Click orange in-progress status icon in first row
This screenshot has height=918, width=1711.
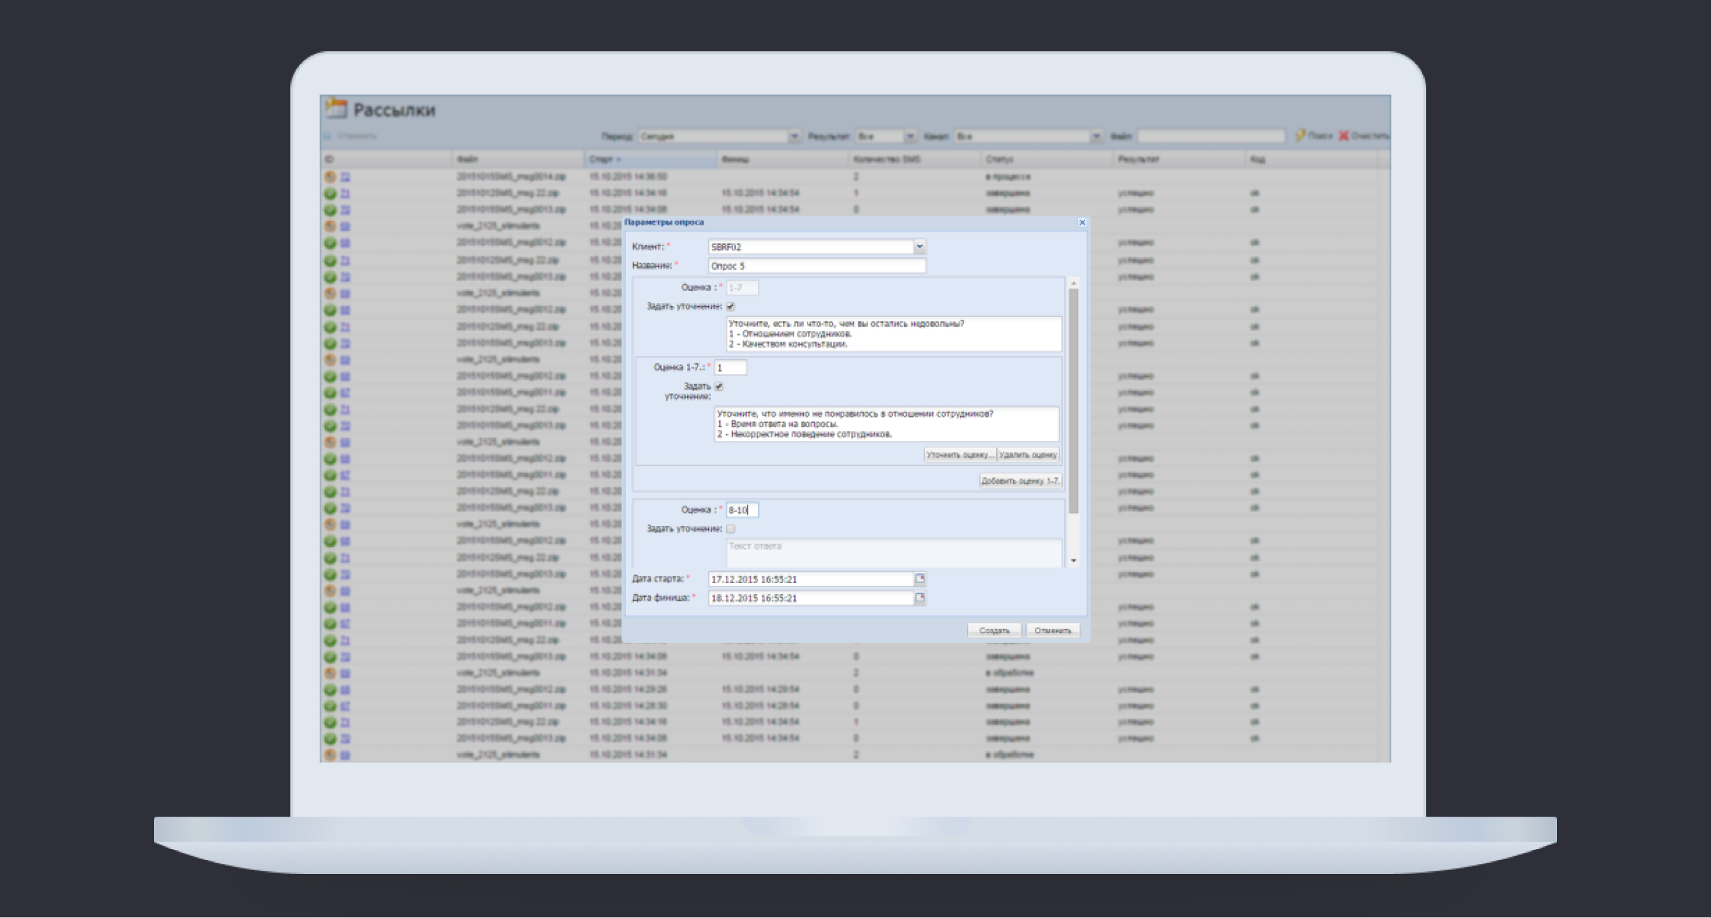(330, 177)
